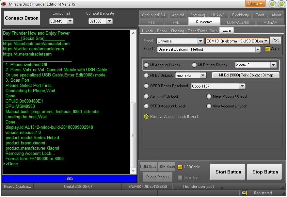Open the xiaomi 4c dropdown

pos(203,75)
